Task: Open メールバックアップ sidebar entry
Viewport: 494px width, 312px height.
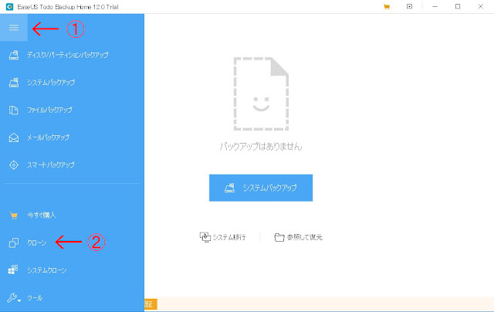Action: tap(48, 137)
